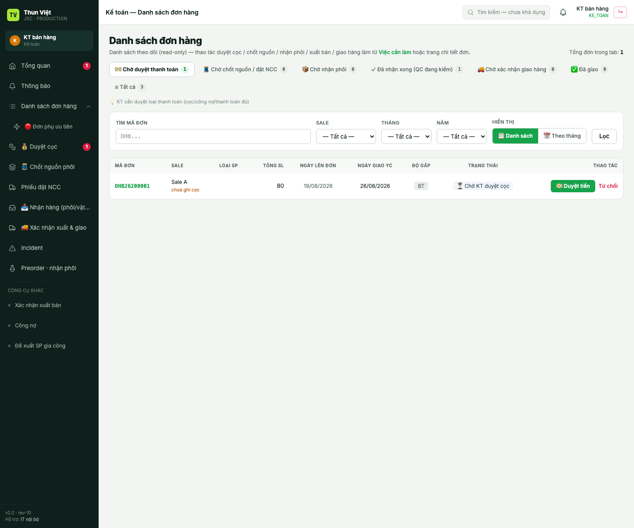Screen dimensions: 634x528
Task: Click the Duyệt cọc coins icon
Action: [12, 147]
